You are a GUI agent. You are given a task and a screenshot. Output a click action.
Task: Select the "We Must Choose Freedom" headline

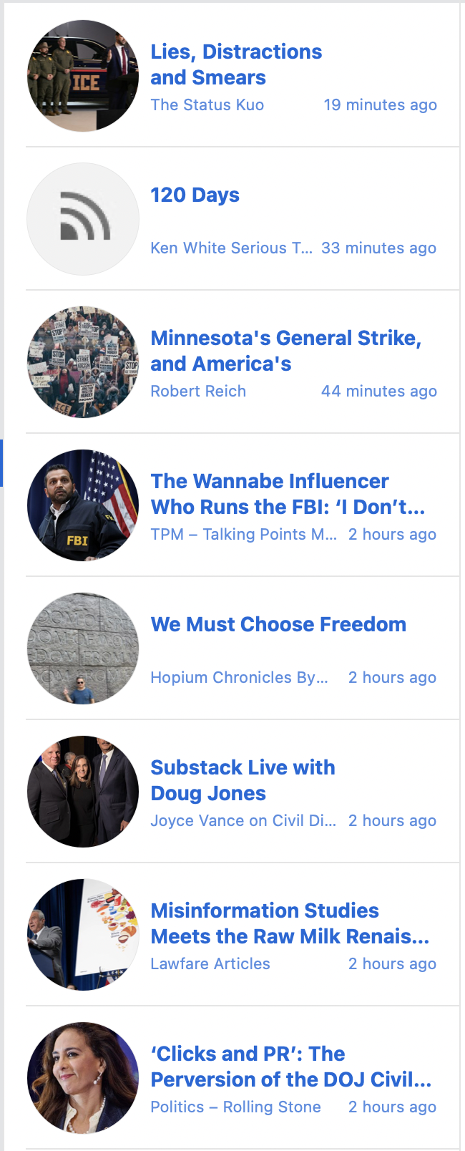click(x=278, y=624)
